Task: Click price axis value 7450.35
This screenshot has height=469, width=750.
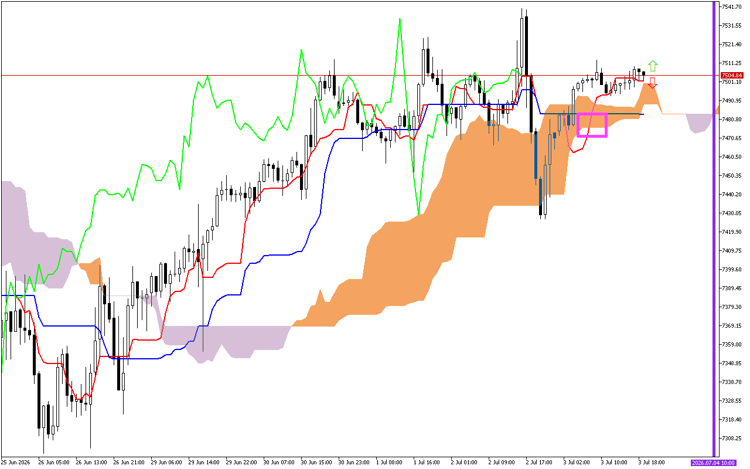Action: pyautogui.click(x=732, y=176)
